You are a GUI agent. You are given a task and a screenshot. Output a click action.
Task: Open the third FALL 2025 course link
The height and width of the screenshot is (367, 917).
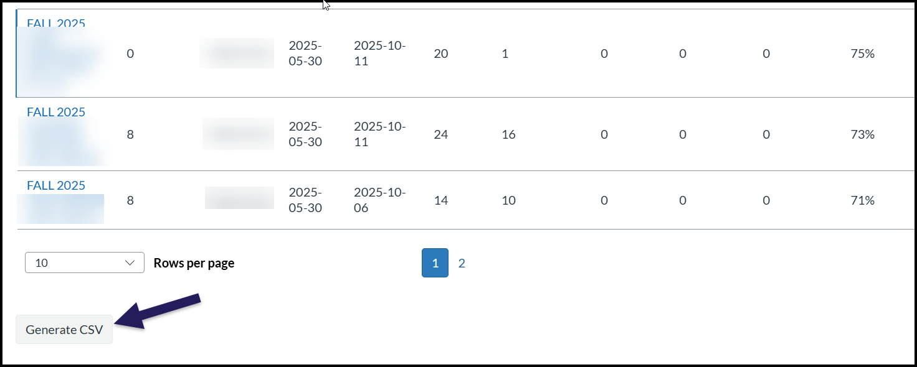point(55,185)
